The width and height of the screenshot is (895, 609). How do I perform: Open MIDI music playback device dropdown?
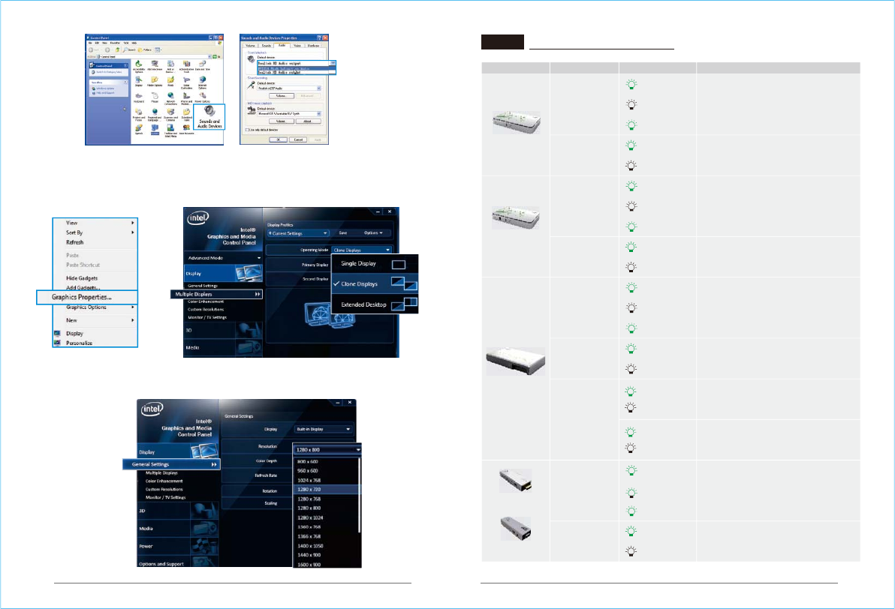click(289, 113)
